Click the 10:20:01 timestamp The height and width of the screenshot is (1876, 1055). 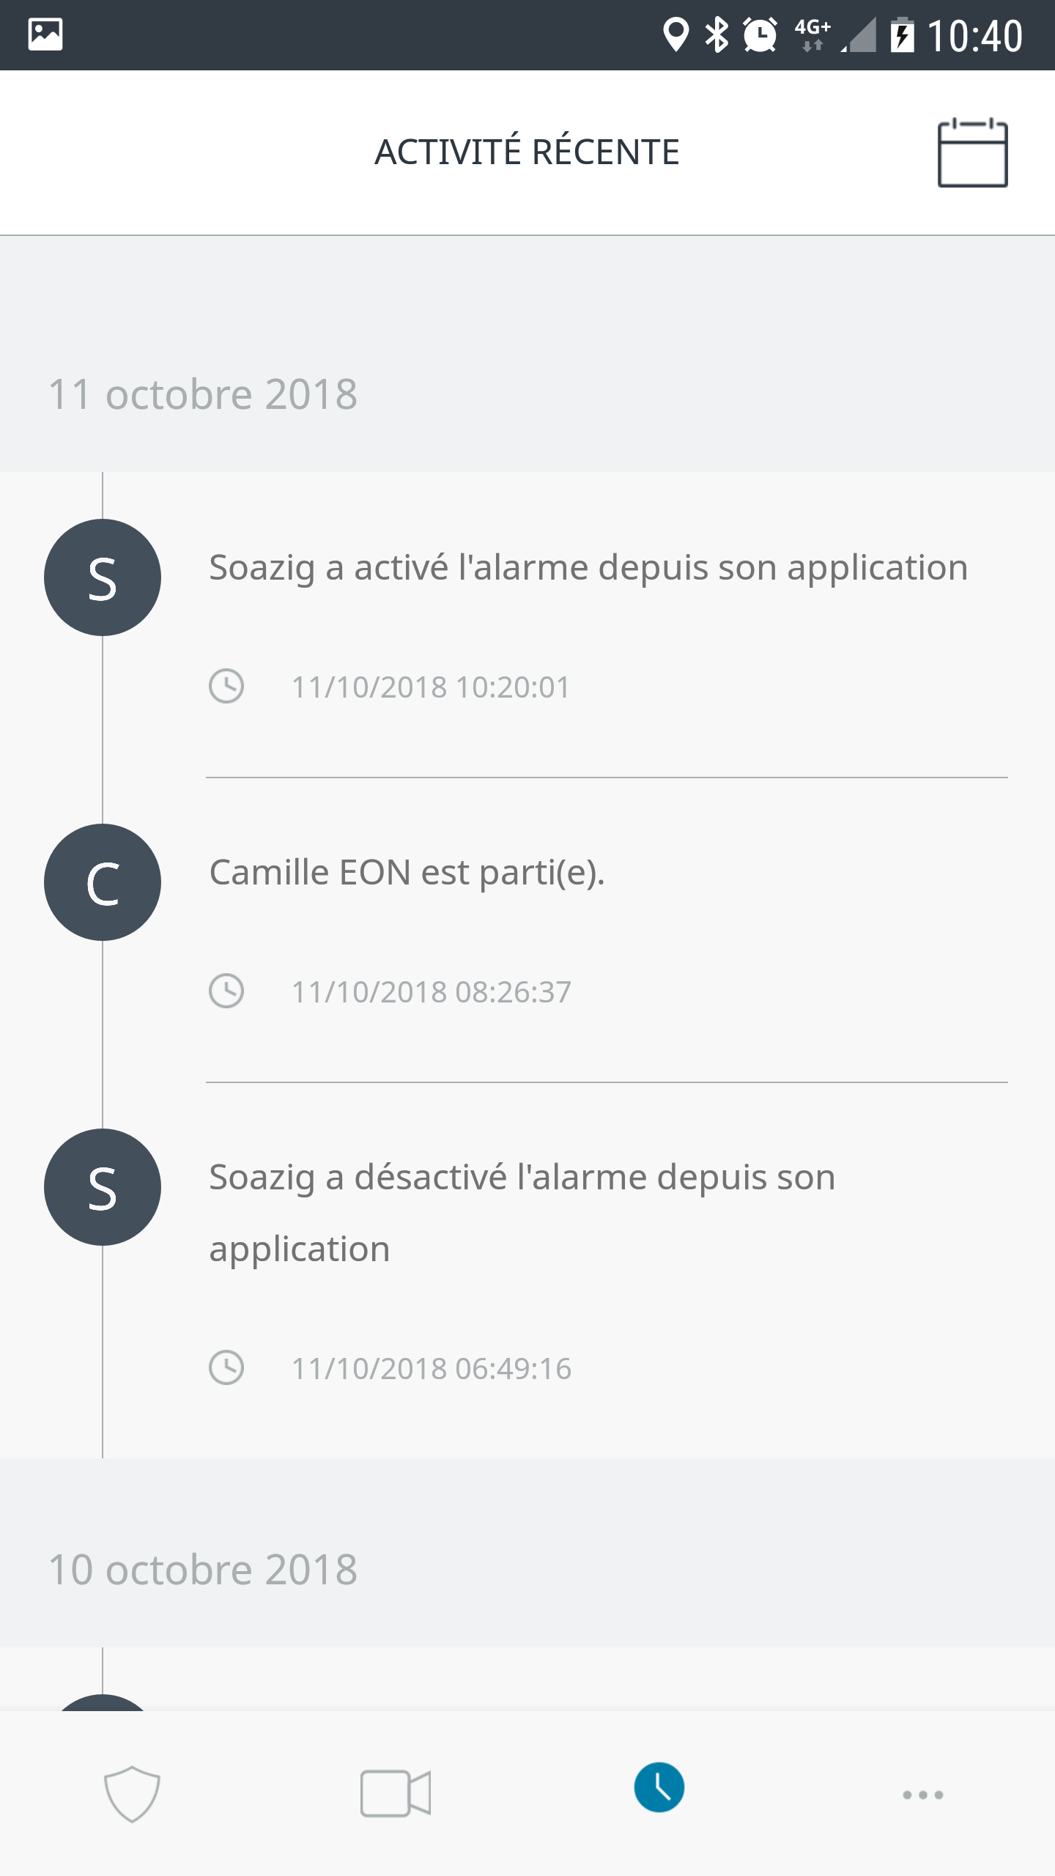431,687
